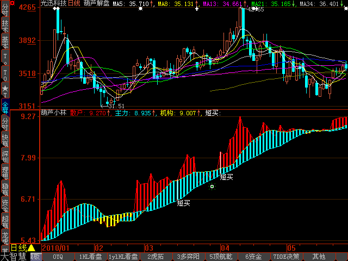Select the 超赢 sidebar item
Screen dimensions: 348x261
pos(5,221)
